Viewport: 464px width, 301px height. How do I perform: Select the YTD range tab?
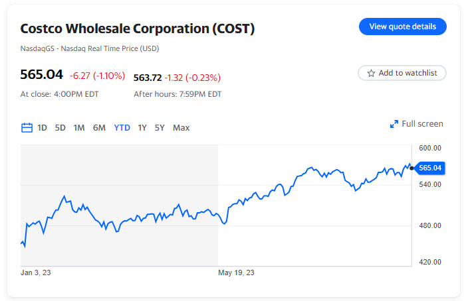[x=122, y=128]
